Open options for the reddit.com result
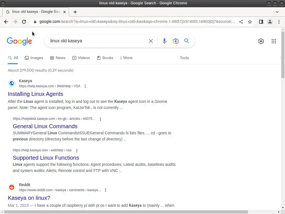The image size is (285, 214). pos(105,190)
